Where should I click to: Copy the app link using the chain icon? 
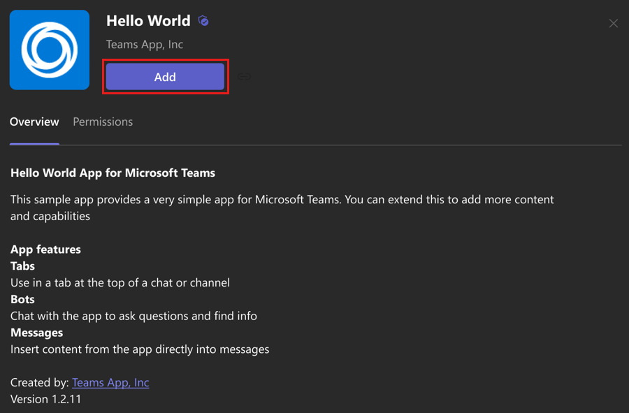pyautogui.click(x=244, y=76)
